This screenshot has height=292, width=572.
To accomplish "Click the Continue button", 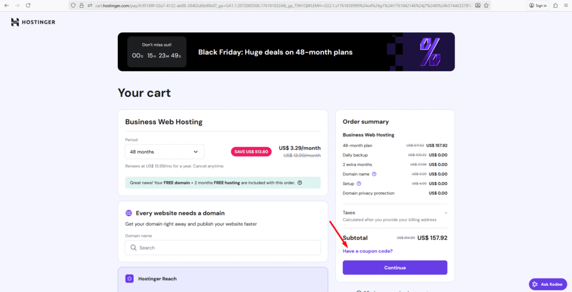I will coord(395,267).
